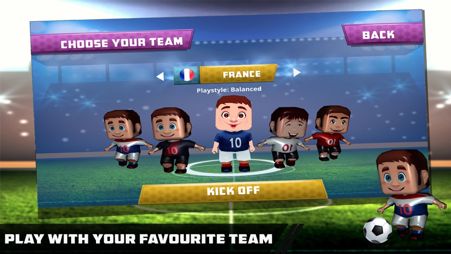Click the CHOOSE YOUR TEAM header banner
Image resolution: width=451 pixels, height=254 pixels.
(x=112, y=42)
